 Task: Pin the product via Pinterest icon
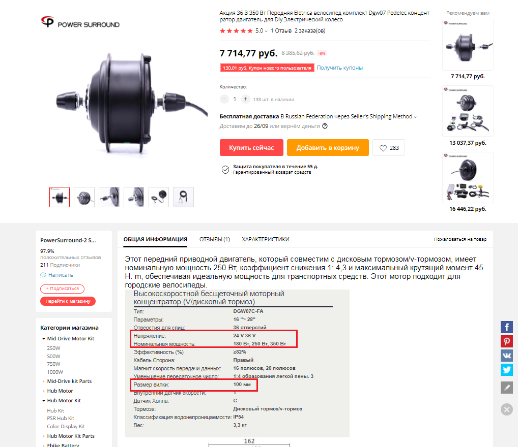[506, 341]
